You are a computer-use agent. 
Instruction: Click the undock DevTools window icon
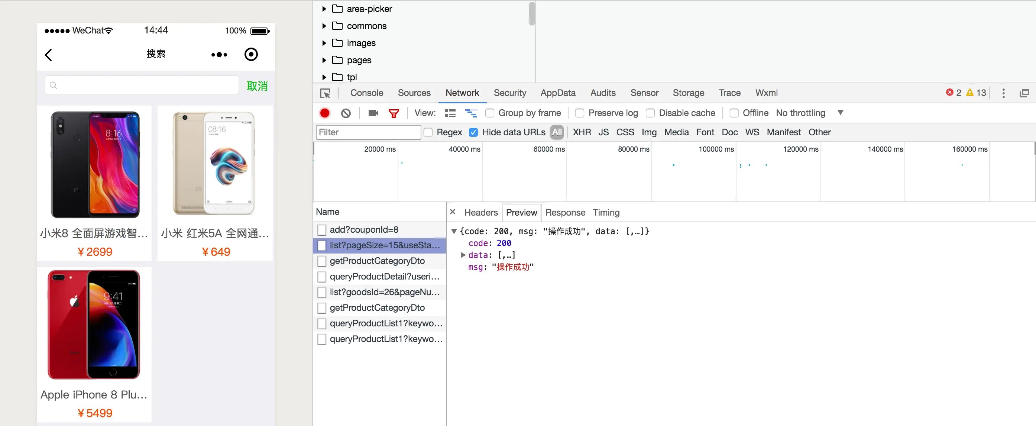[x=1024, y=93]
